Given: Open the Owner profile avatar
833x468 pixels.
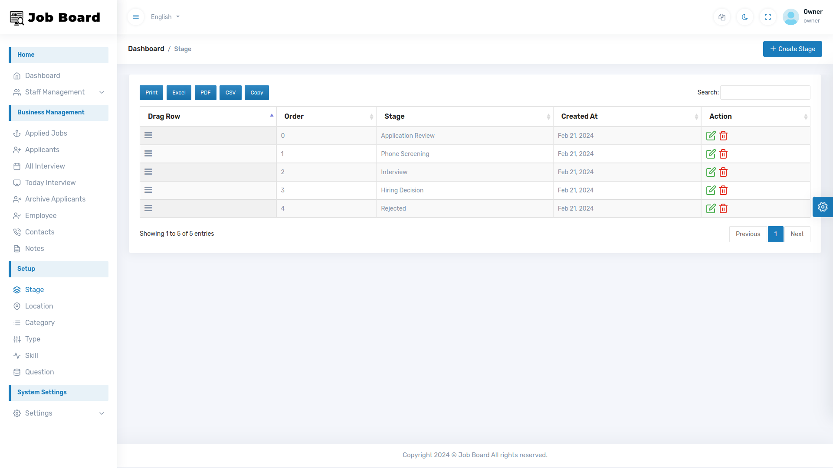Looking at the screenshot, I should (791, 17).
